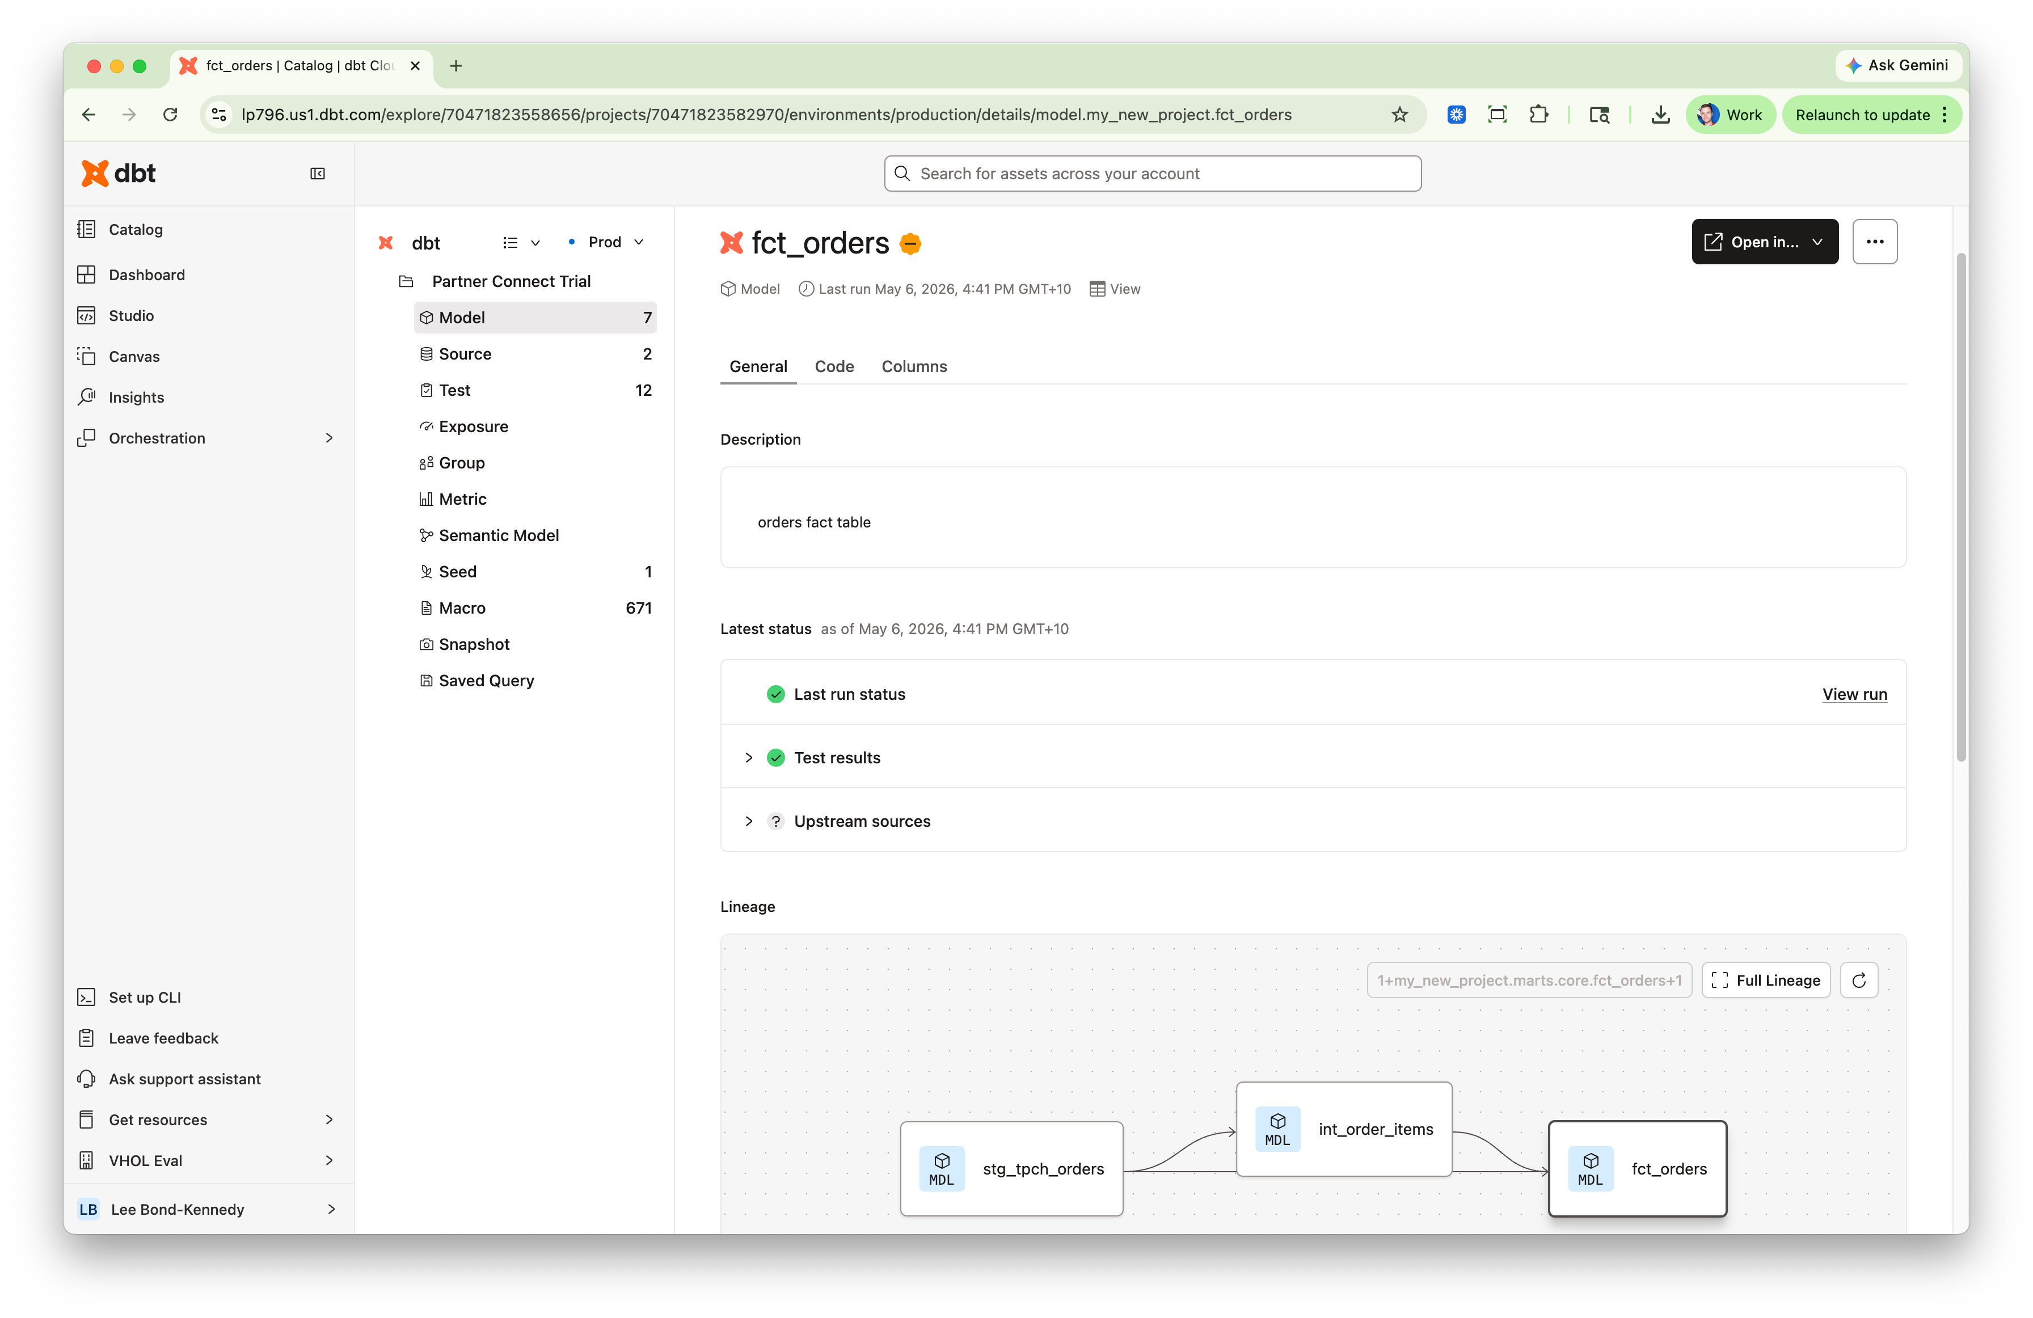
Task: Select Exposure resource type
Action: pyautogui.click(x=535, y=426)
